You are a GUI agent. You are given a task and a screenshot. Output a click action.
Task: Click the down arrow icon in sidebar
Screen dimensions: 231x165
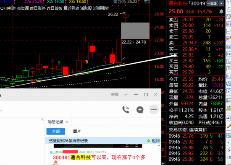click(229, 9)
